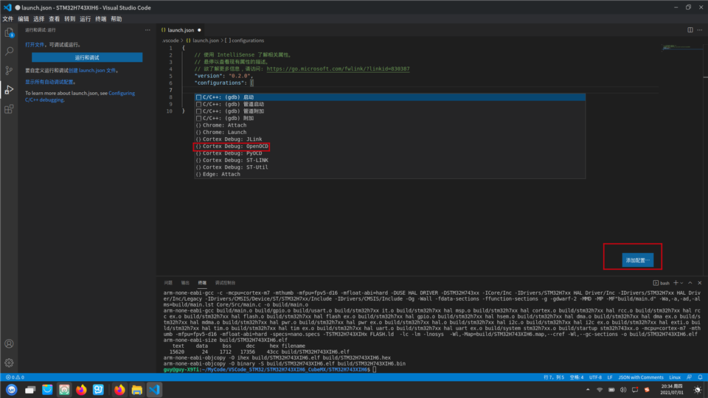Click the editor minimap preview
The width and height of the screenshot is (708, 398).
pyautogui.click(x=681, y=47)
